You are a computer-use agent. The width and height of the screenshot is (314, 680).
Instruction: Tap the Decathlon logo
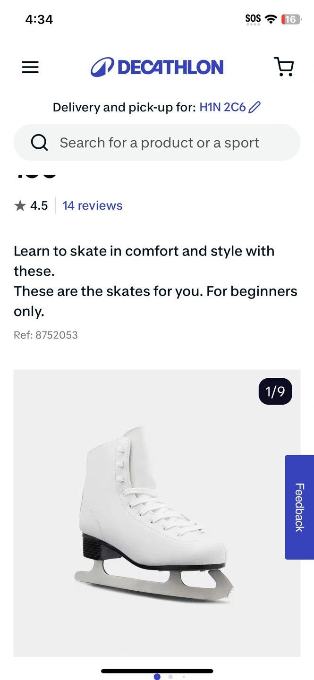coord(157,67)
